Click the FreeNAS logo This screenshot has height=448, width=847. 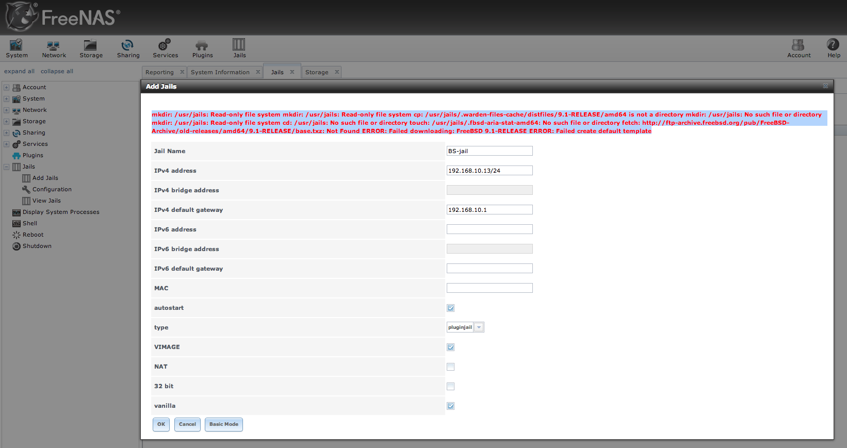[x=63, y=16]
